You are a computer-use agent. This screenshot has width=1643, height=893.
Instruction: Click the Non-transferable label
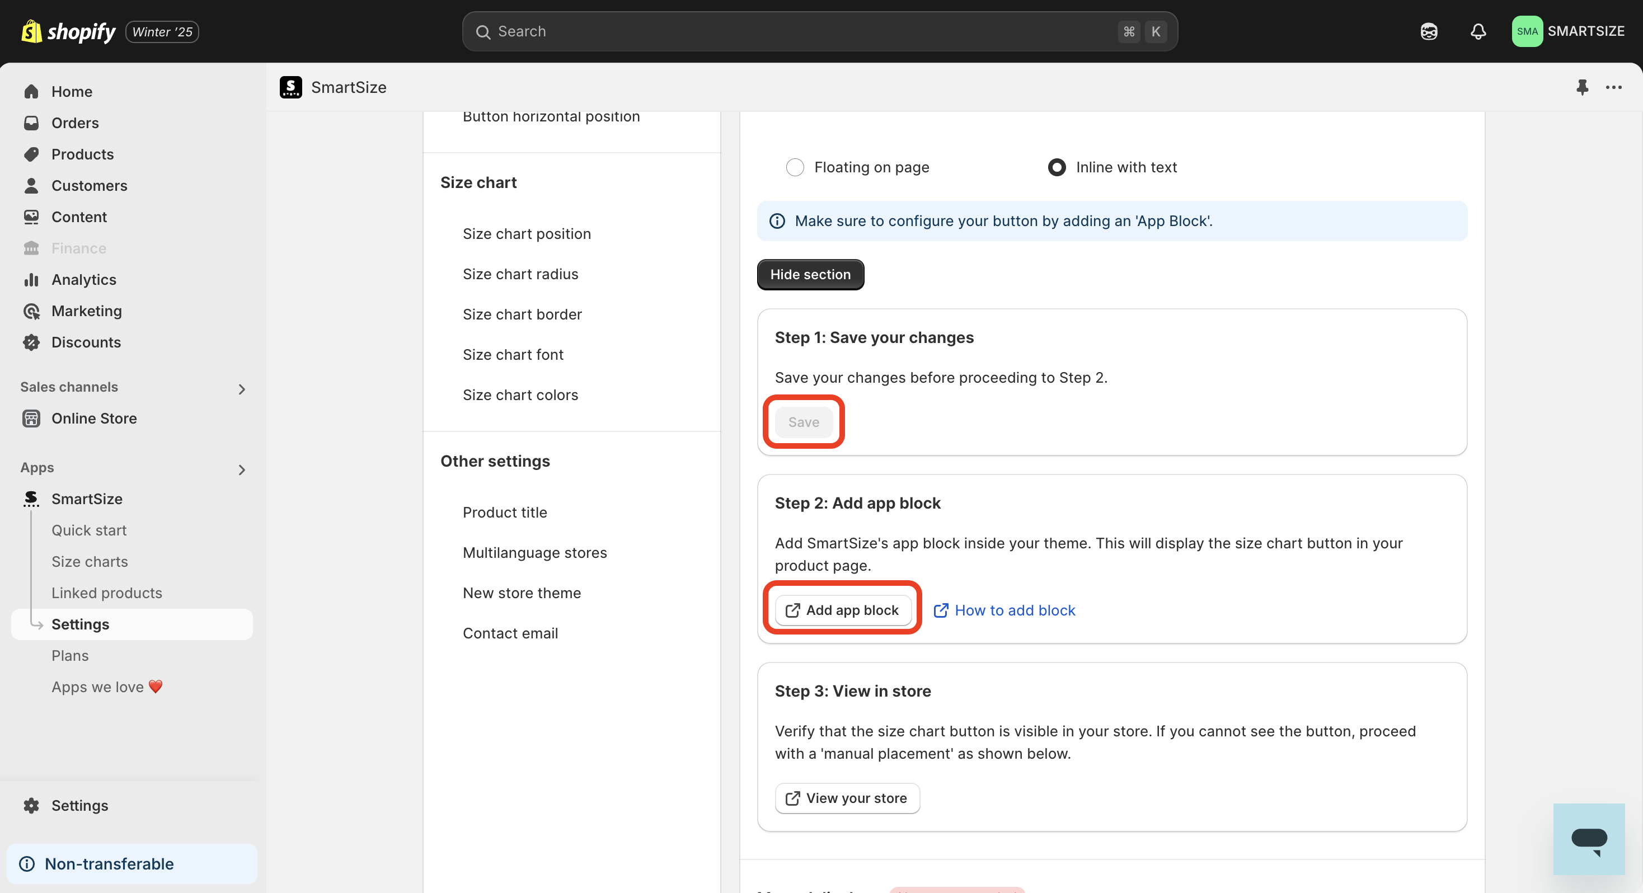pyautogui.click(x=109, y=864)
